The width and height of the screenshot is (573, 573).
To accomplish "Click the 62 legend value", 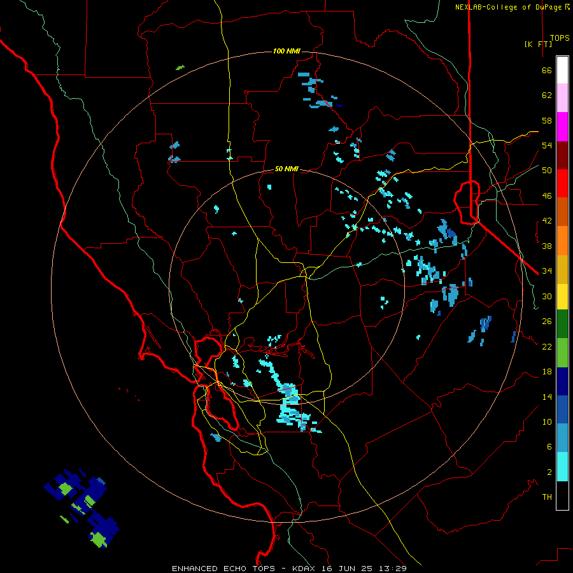I will pos(547,95).
